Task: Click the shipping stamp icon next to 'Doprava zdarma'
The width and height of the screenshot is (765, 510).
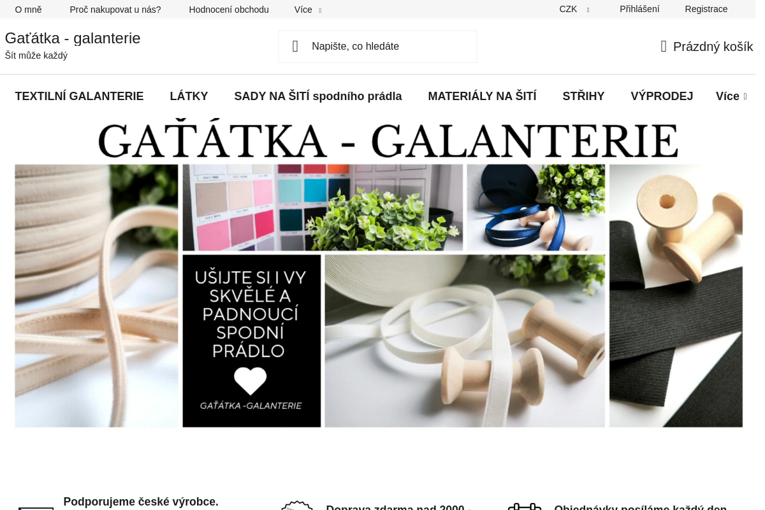Action: click(x=297, y=507)
